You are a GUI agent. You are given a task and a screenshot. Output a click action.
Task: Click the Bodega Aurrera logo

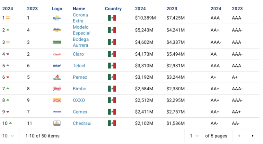[x=57, y=42]
